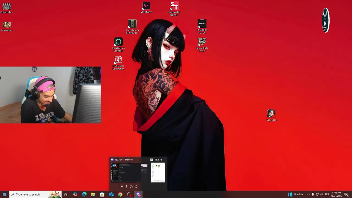Select the Gemini_Ge... image file icon

(x=7, y=26)
